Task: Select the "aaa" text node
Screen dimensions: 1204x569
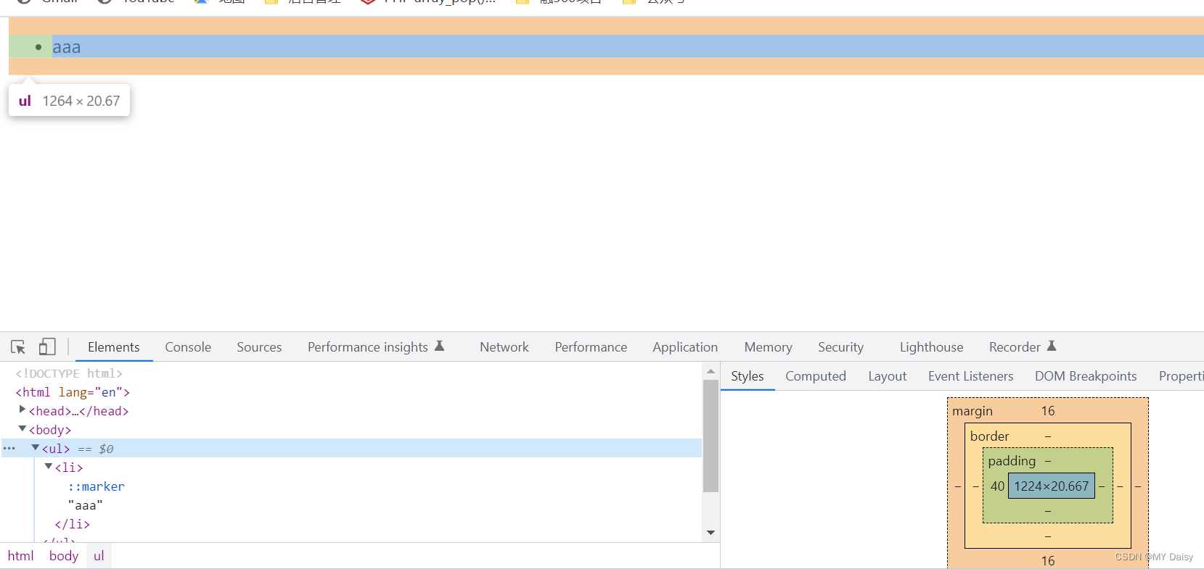Action: [86, 505]
